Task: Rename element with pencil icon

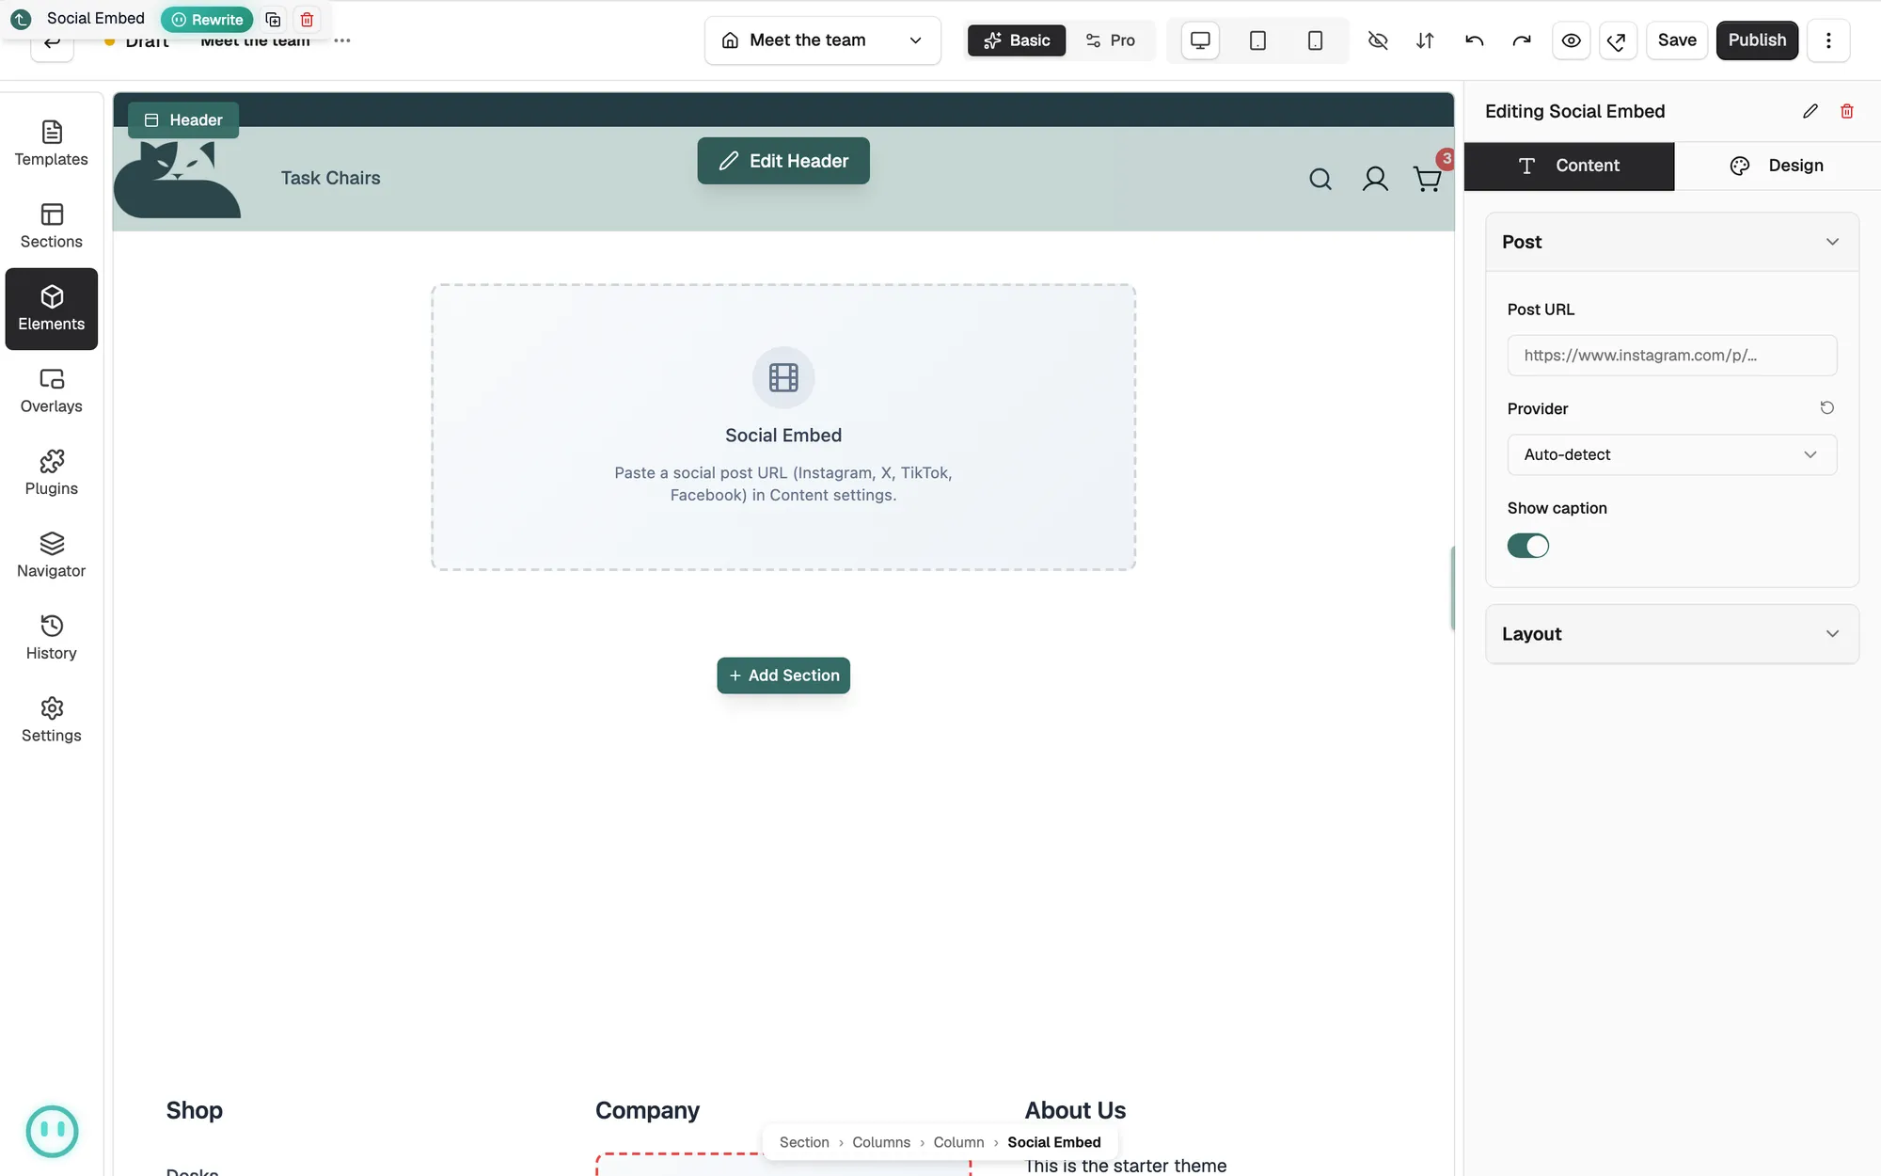Action: (x=1810, y=111)
